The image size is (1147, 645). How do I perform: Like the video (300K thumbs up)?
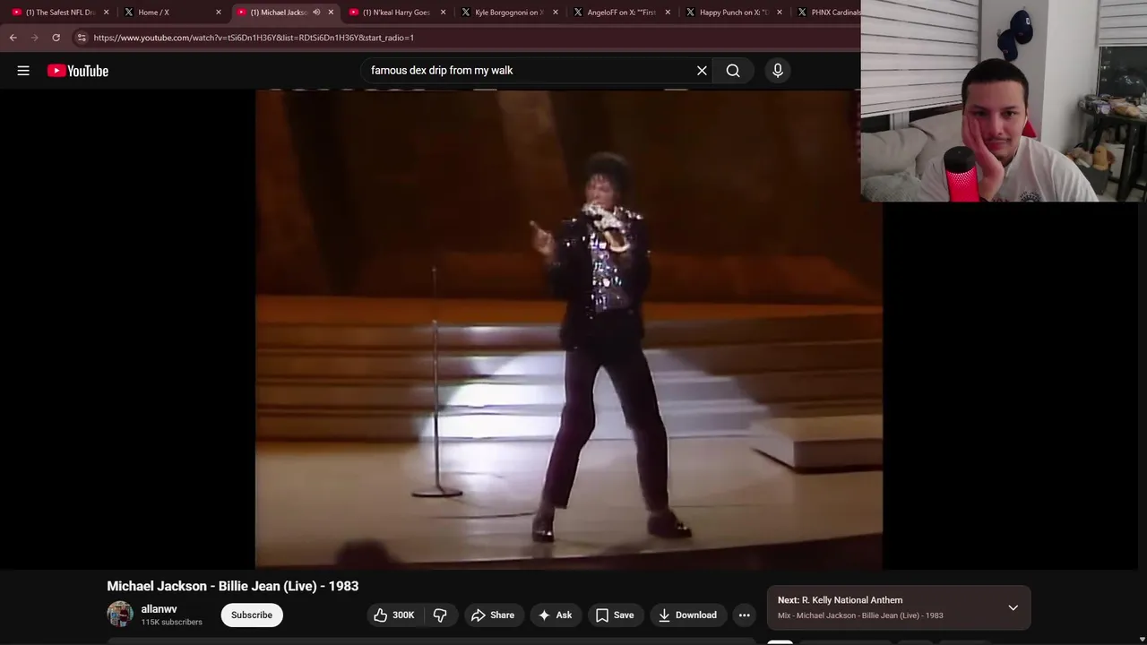[394, 615]
